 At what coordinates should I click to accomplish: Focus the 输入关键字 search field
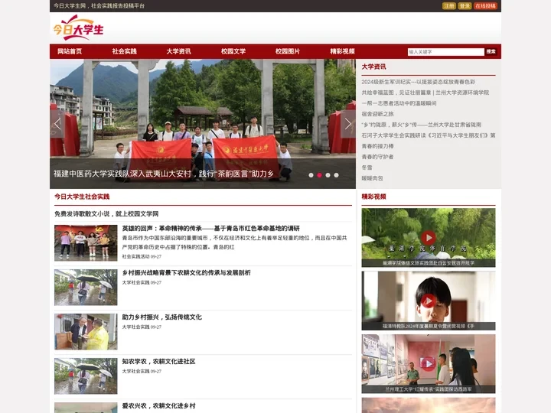tap(446, 52)
